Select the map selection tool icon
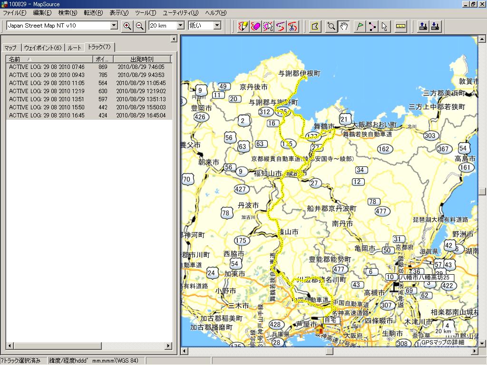 314,26
